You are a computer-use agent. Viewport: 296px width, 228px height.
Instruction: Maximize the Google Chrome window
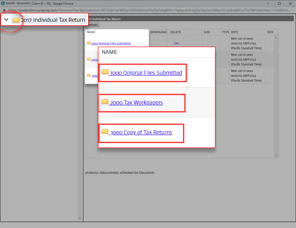click(279, 3)
